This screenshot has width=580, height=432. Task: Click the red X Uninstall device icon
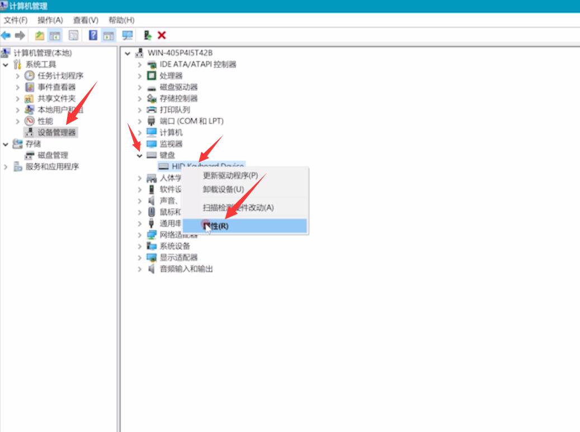coord(162,36)
